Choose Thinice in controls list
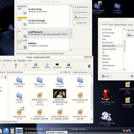 [112, 69]
